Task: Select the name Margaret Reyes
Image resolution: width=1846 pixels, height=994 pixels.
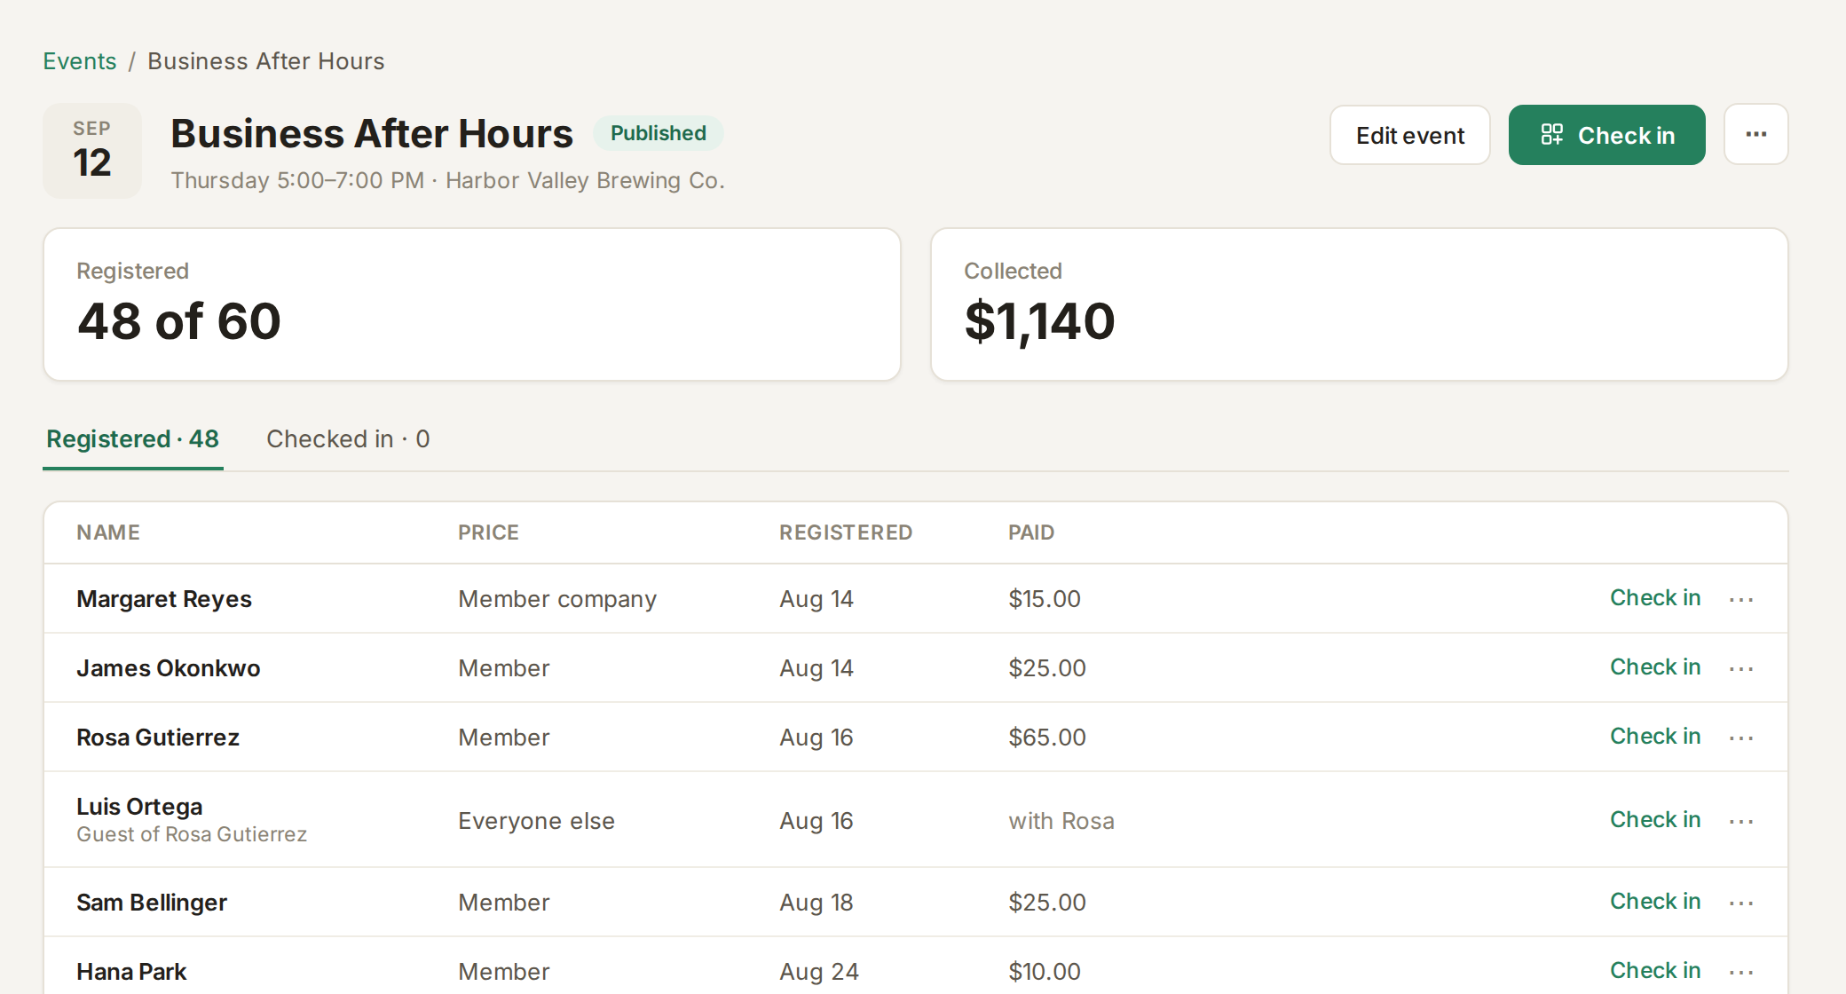Action: (x=164, y=599)
